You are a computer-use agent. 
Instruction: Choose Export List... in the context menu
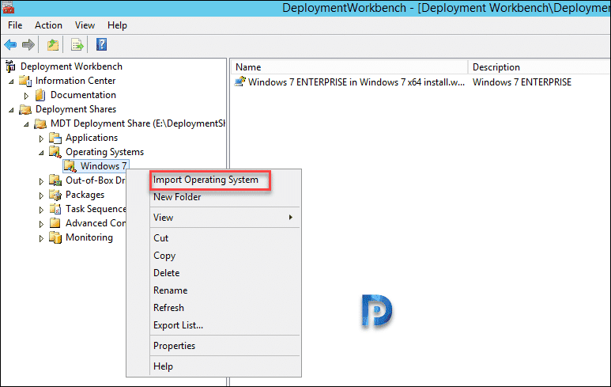coord(224,325)
